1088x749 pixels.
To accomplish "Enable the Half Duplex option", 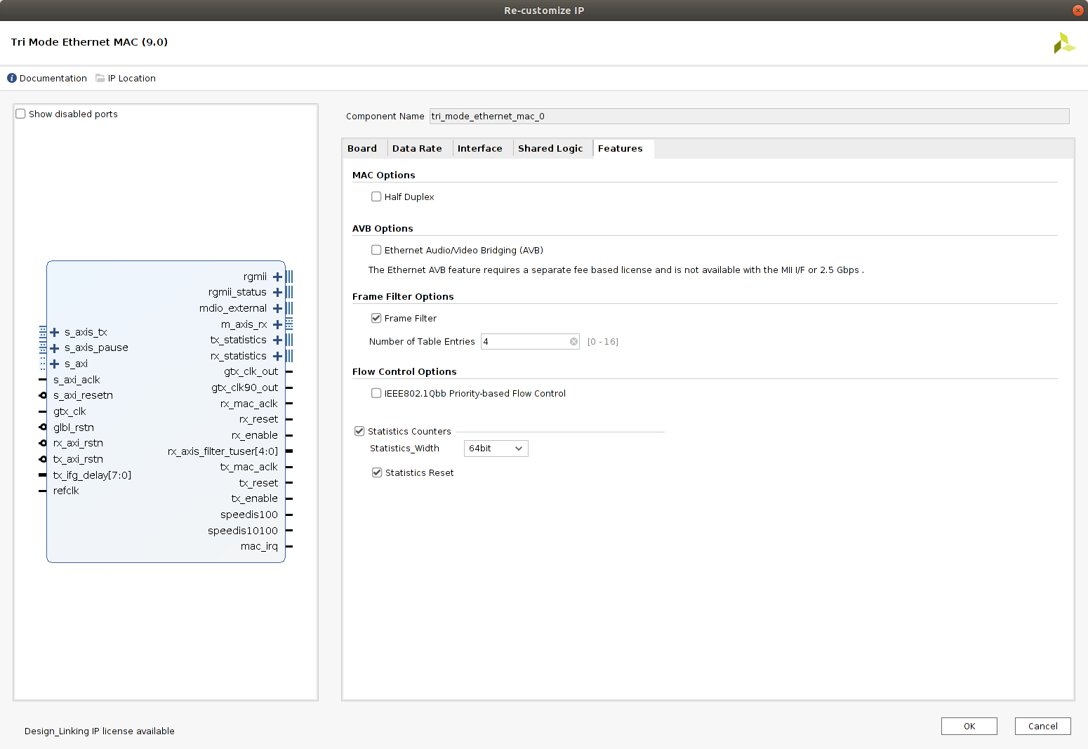I will coord(376,197).
